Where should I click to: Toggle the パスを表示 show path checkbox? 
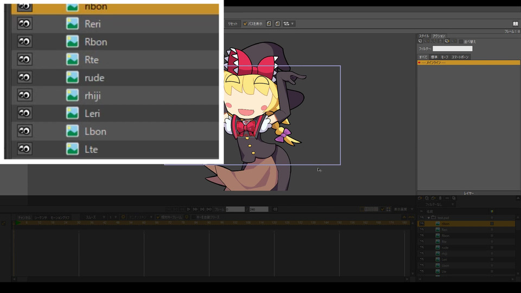pos(245,23)
